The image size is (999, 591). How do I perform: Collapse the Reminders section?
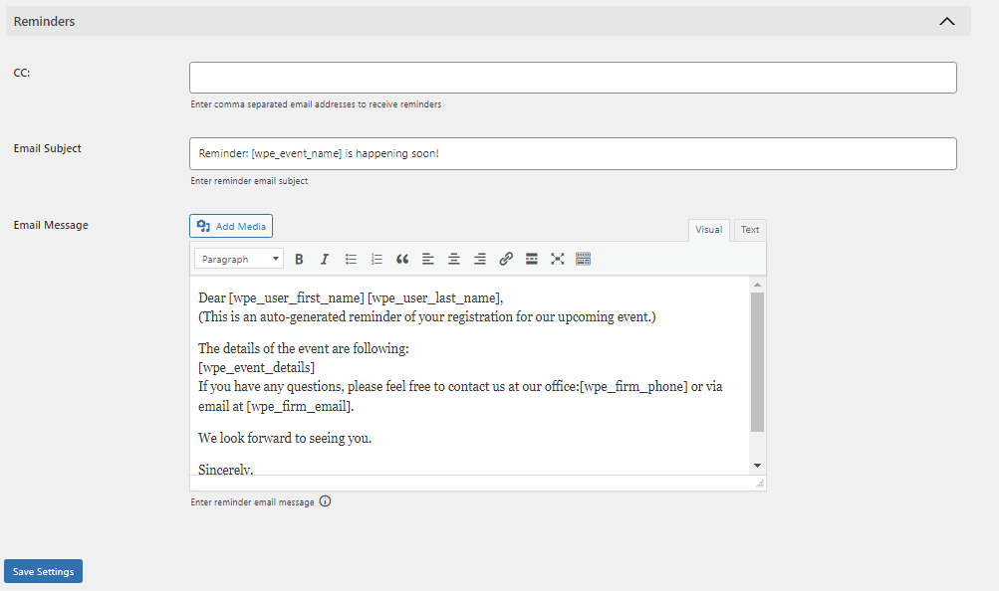(x=947, y=21)
